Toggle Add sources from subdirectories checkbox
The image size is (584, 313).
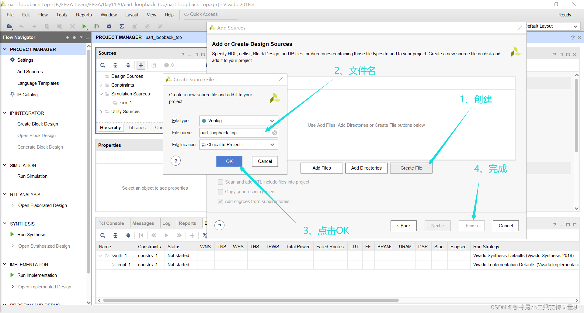pyautogui.click(x=221, y=201)
